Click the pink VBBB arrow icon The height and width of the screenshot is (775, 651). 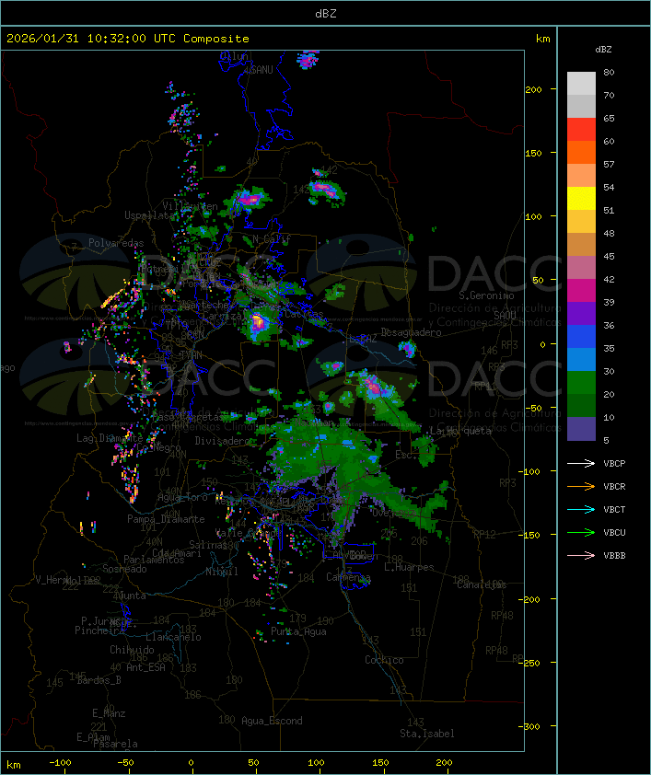[x=582, y=555]
